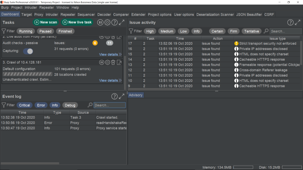The image size is (303, 170).
Task: Click the grey 11 issues badge
Action: coord(110,43)
